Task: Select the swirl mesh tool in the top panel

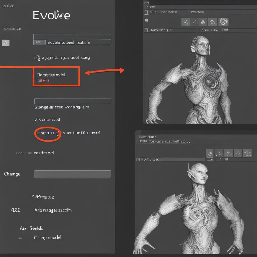Action: pos(212,22)
